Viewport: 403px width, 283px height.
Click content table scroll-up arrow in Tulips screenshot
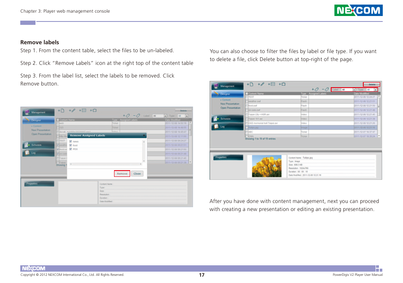pyautogui.click(x=379, y=96)
